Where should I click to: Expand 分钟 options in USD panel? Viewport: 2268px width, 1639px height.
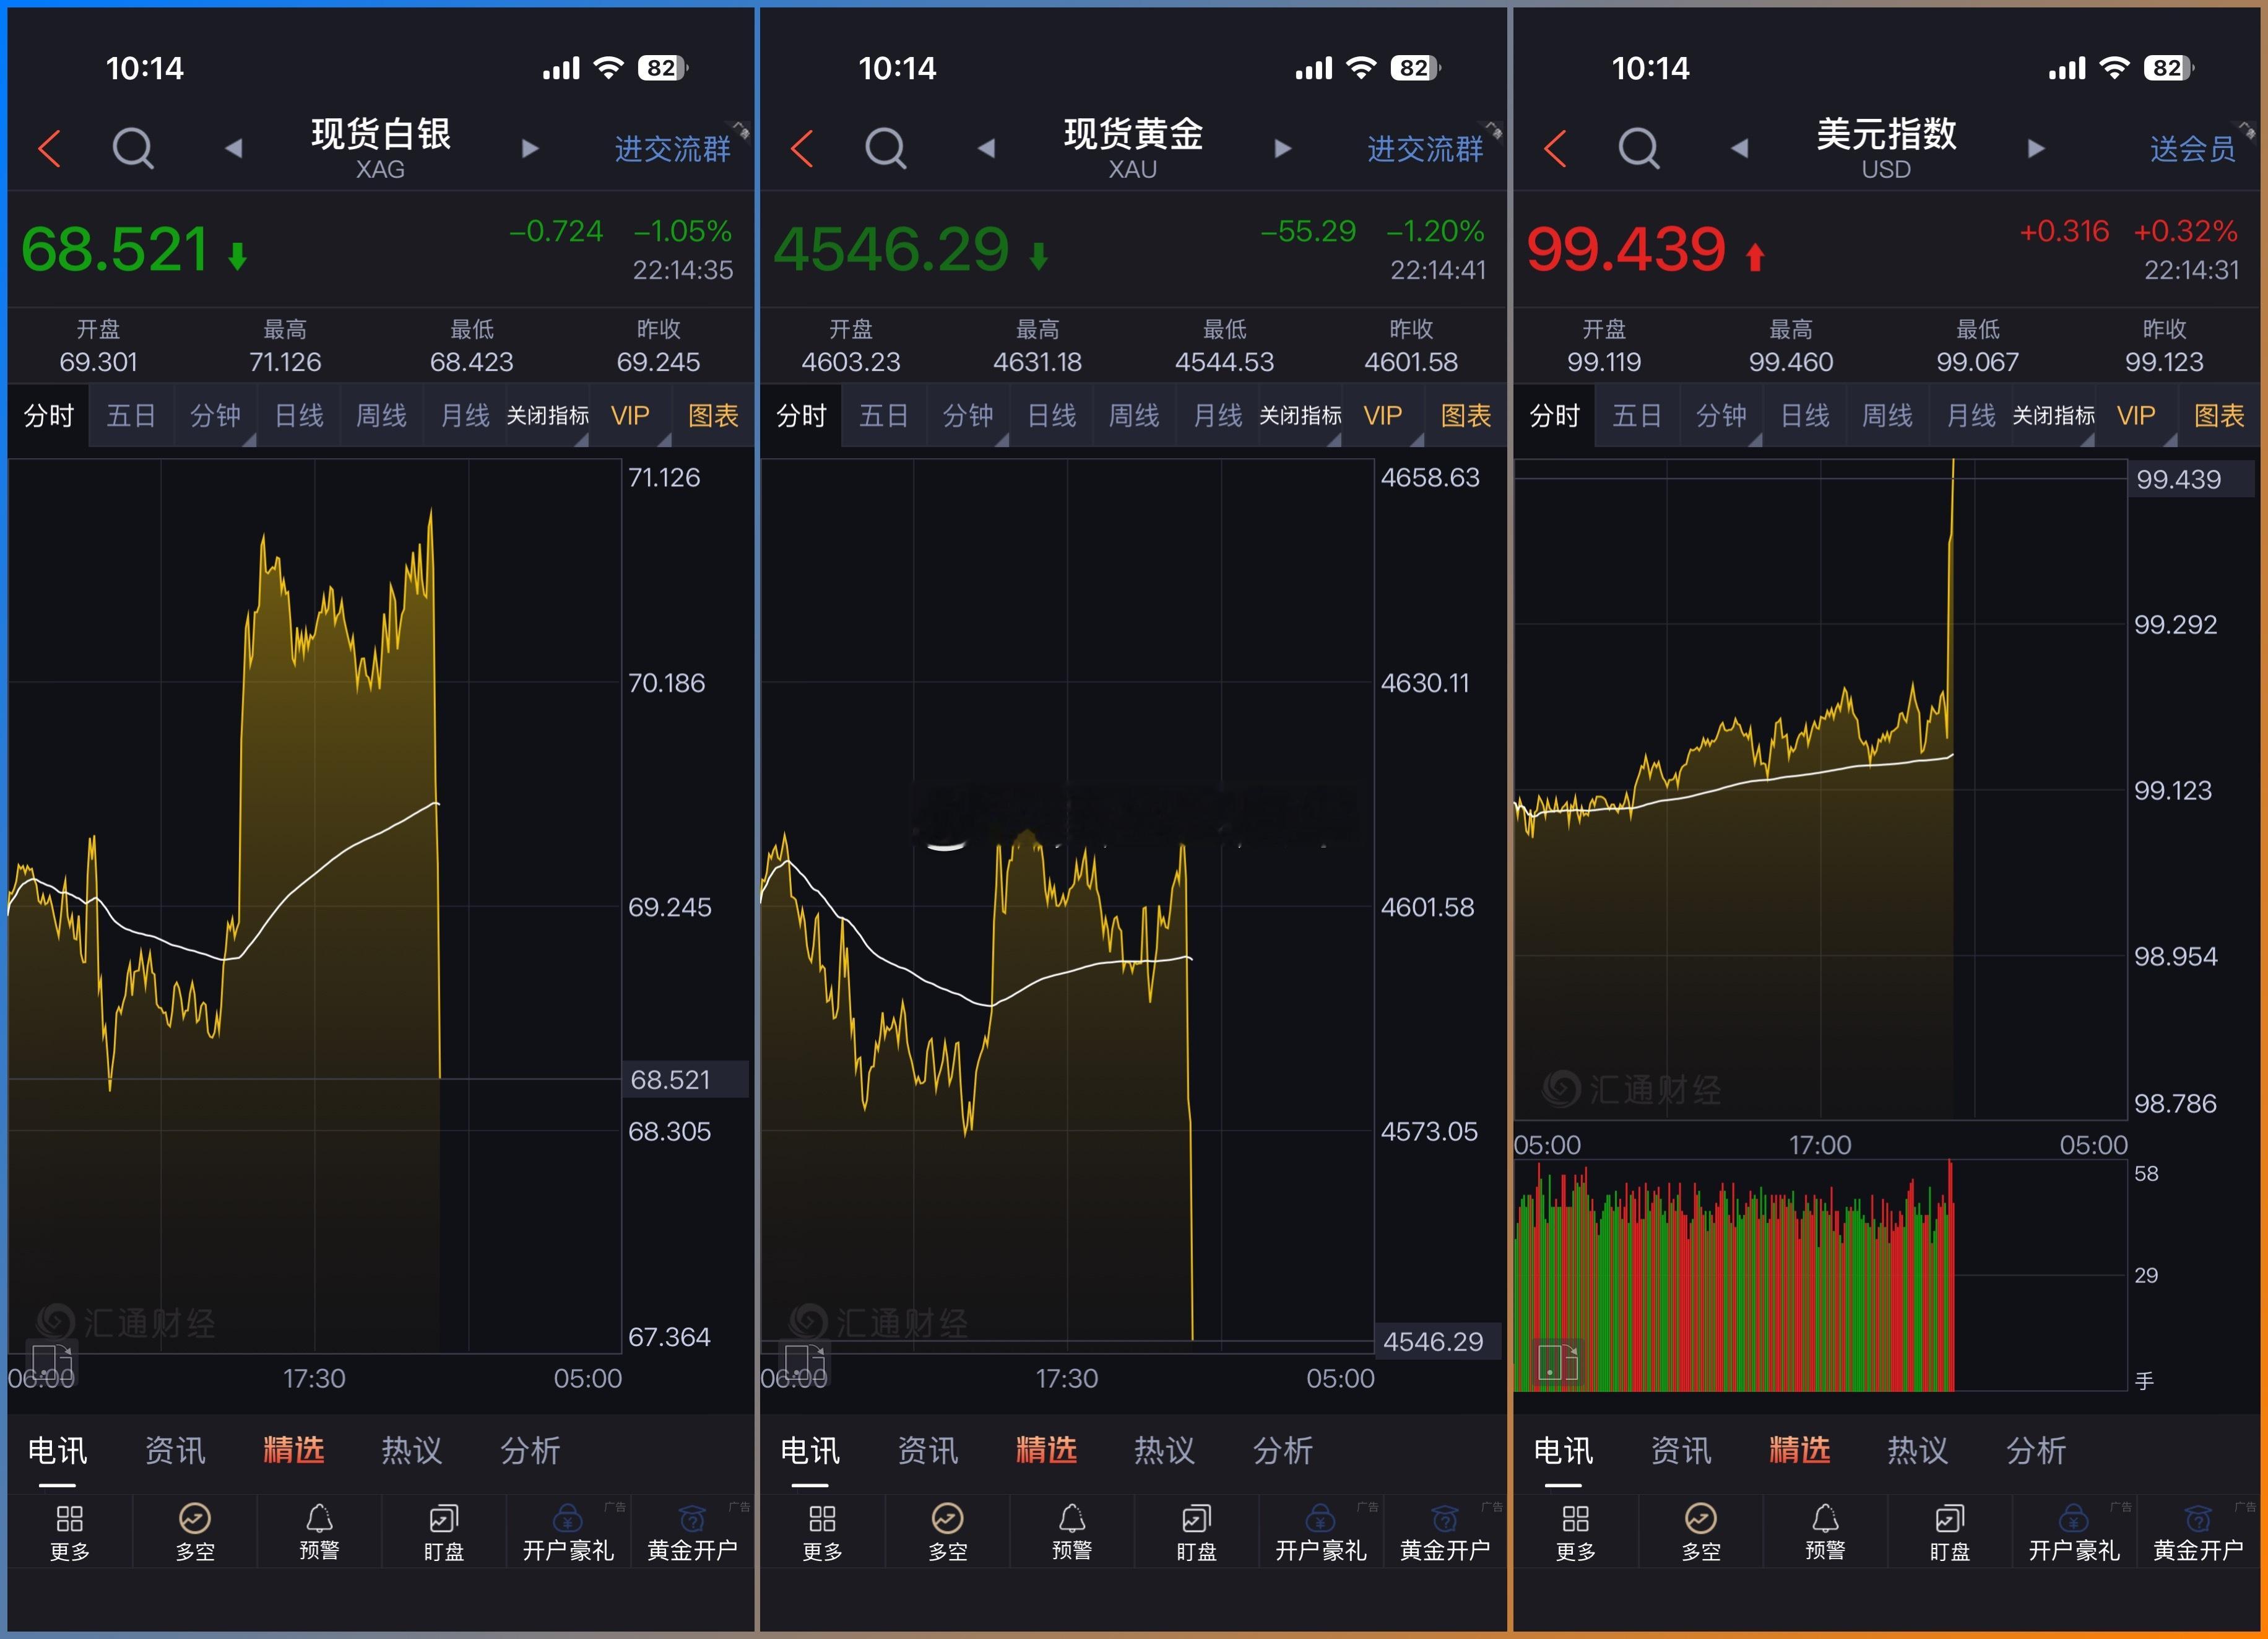tap(1721, 415)
